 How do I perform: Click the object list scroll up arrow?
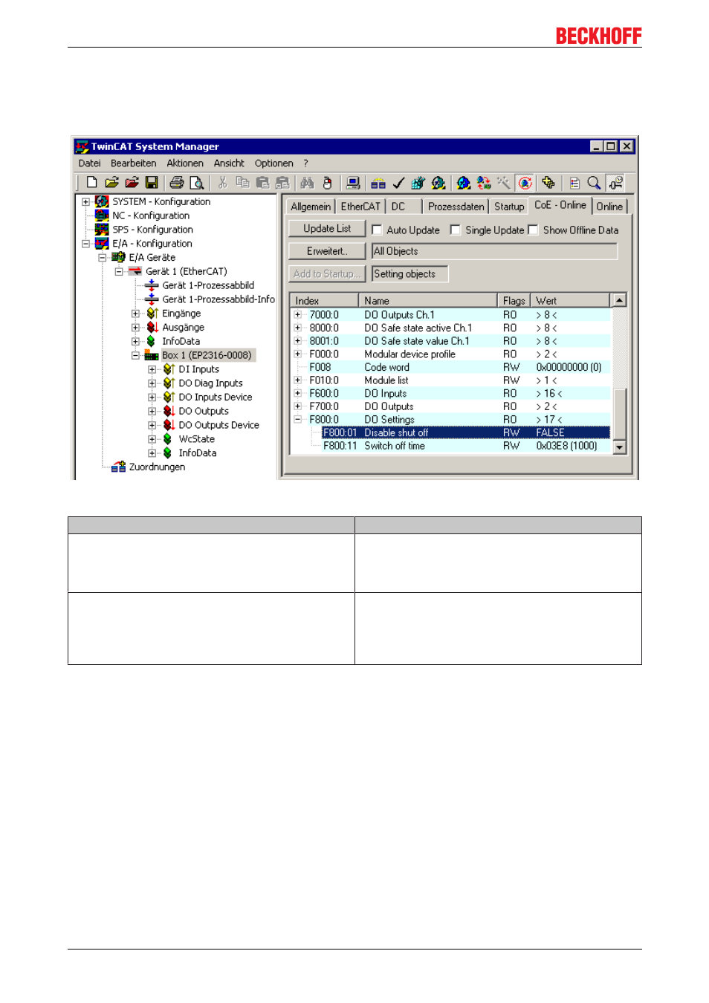point(619,299)
